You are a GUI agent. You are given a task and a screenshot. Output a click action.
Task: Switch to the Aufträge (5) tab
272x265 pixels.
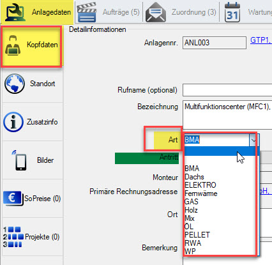(108, 12)
